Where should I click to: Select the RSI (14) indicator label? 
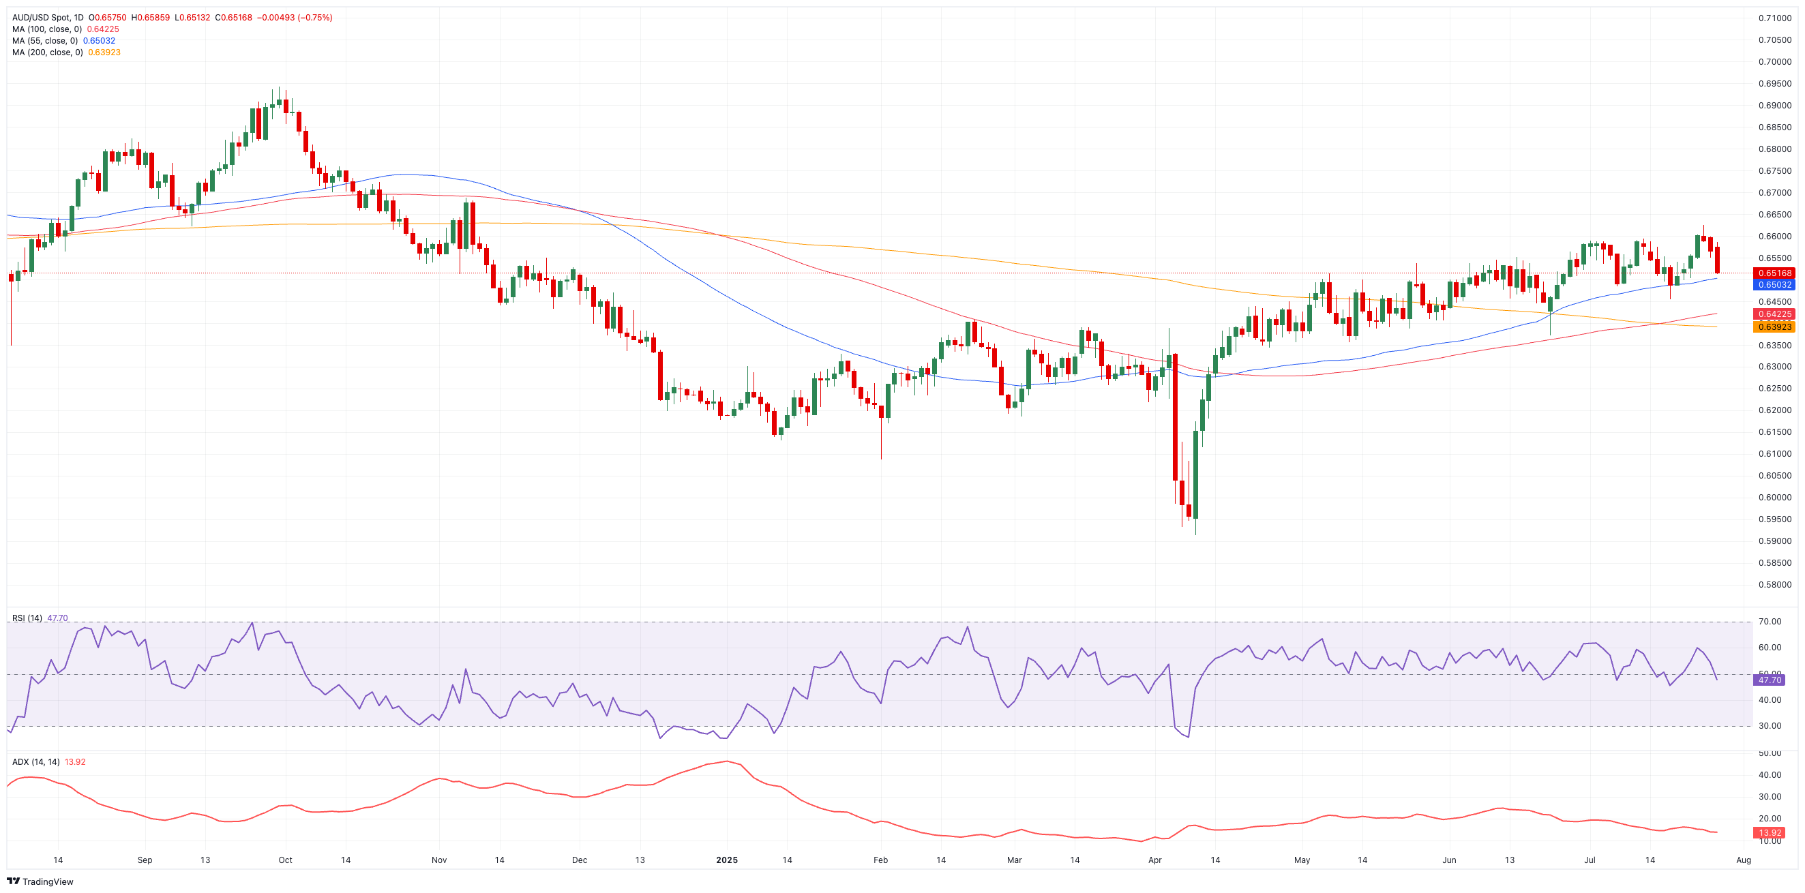click(x=27, y=618)
